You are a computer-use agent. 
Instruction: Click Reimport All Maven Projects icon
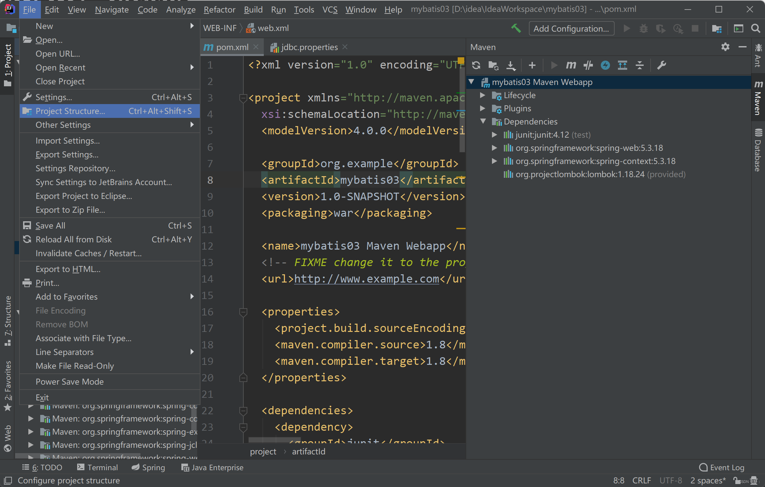tap(476, 65)
